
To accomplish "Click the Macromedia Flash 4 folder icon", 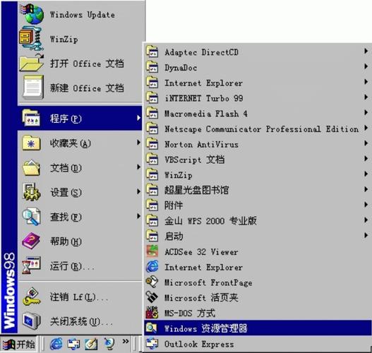I will (152, 113).
